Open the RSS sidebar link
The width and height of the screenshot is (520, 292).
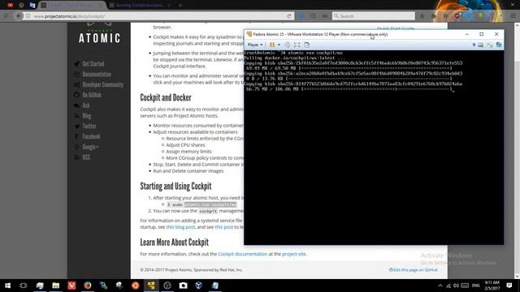coord(86,157)
